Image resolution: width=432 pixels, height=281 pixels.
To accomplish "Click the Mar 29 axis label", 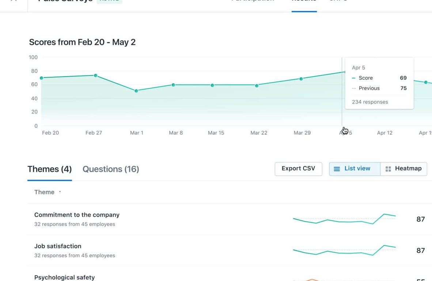I will click(x=302, y=133).
